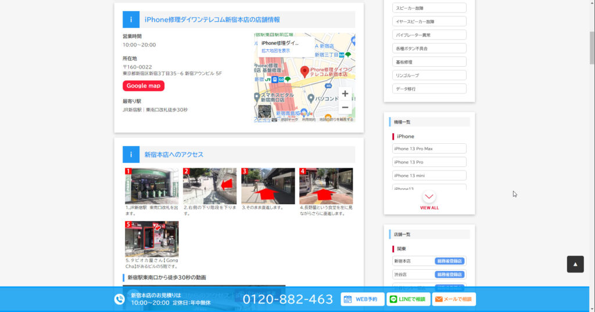Click the phone icon in bottom bar

[x=120, y=299]
